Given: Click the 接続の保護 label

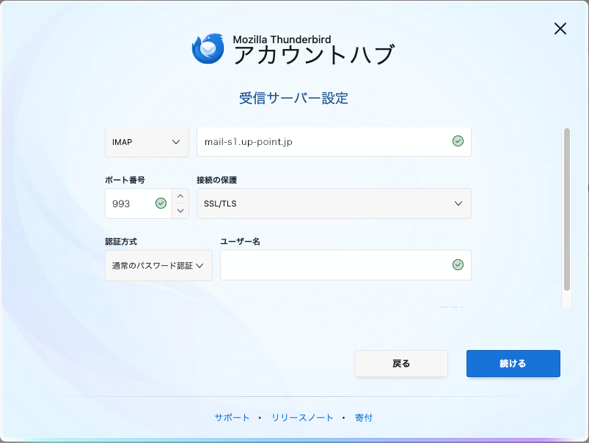Looking at the screenshot, I should click(216, 180).
